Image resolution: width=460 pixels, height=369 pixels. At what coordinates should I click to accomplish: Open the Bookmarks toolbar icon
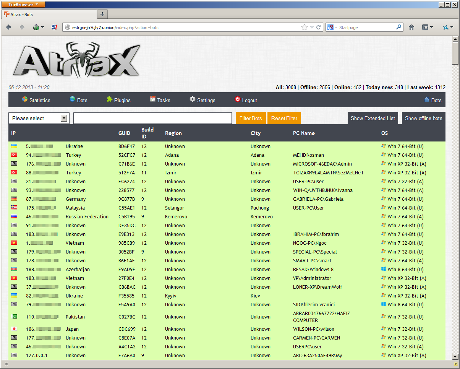pyautogui.click(x=425, y=27)
